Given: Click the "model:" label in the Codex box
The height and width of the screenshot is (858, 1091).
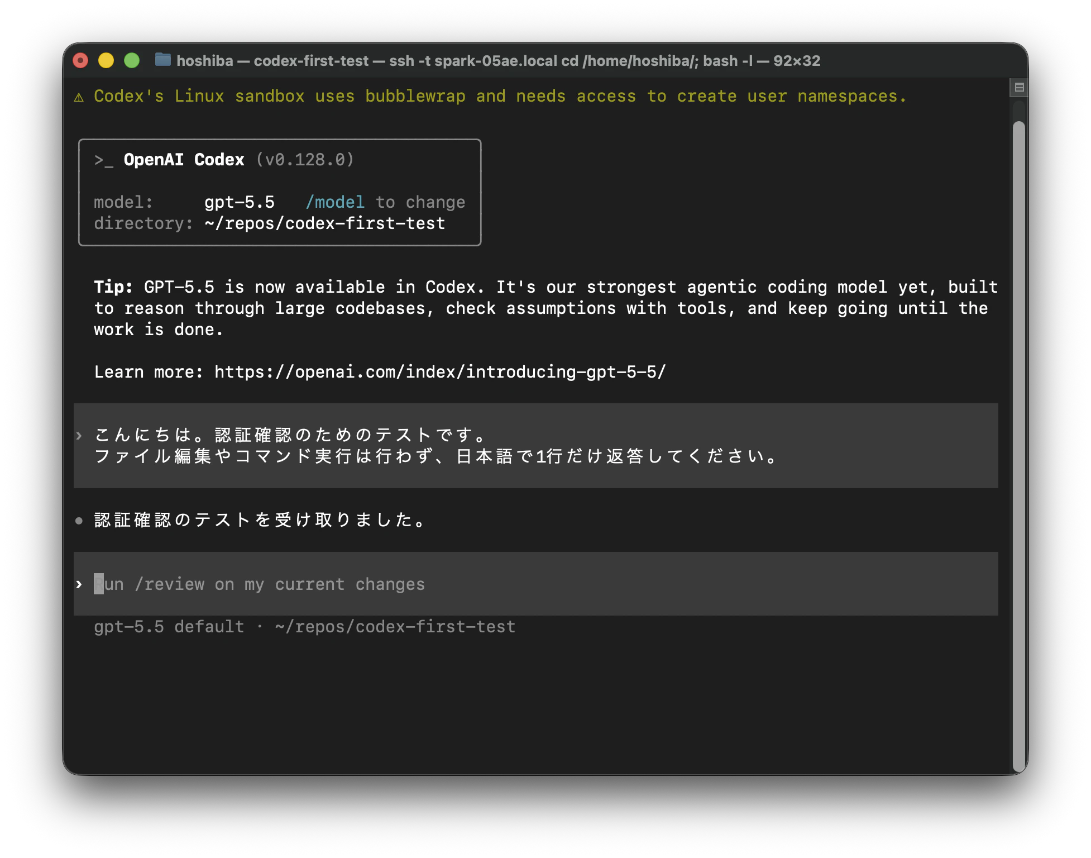Looking at the screenshot, I should (123, 202).
